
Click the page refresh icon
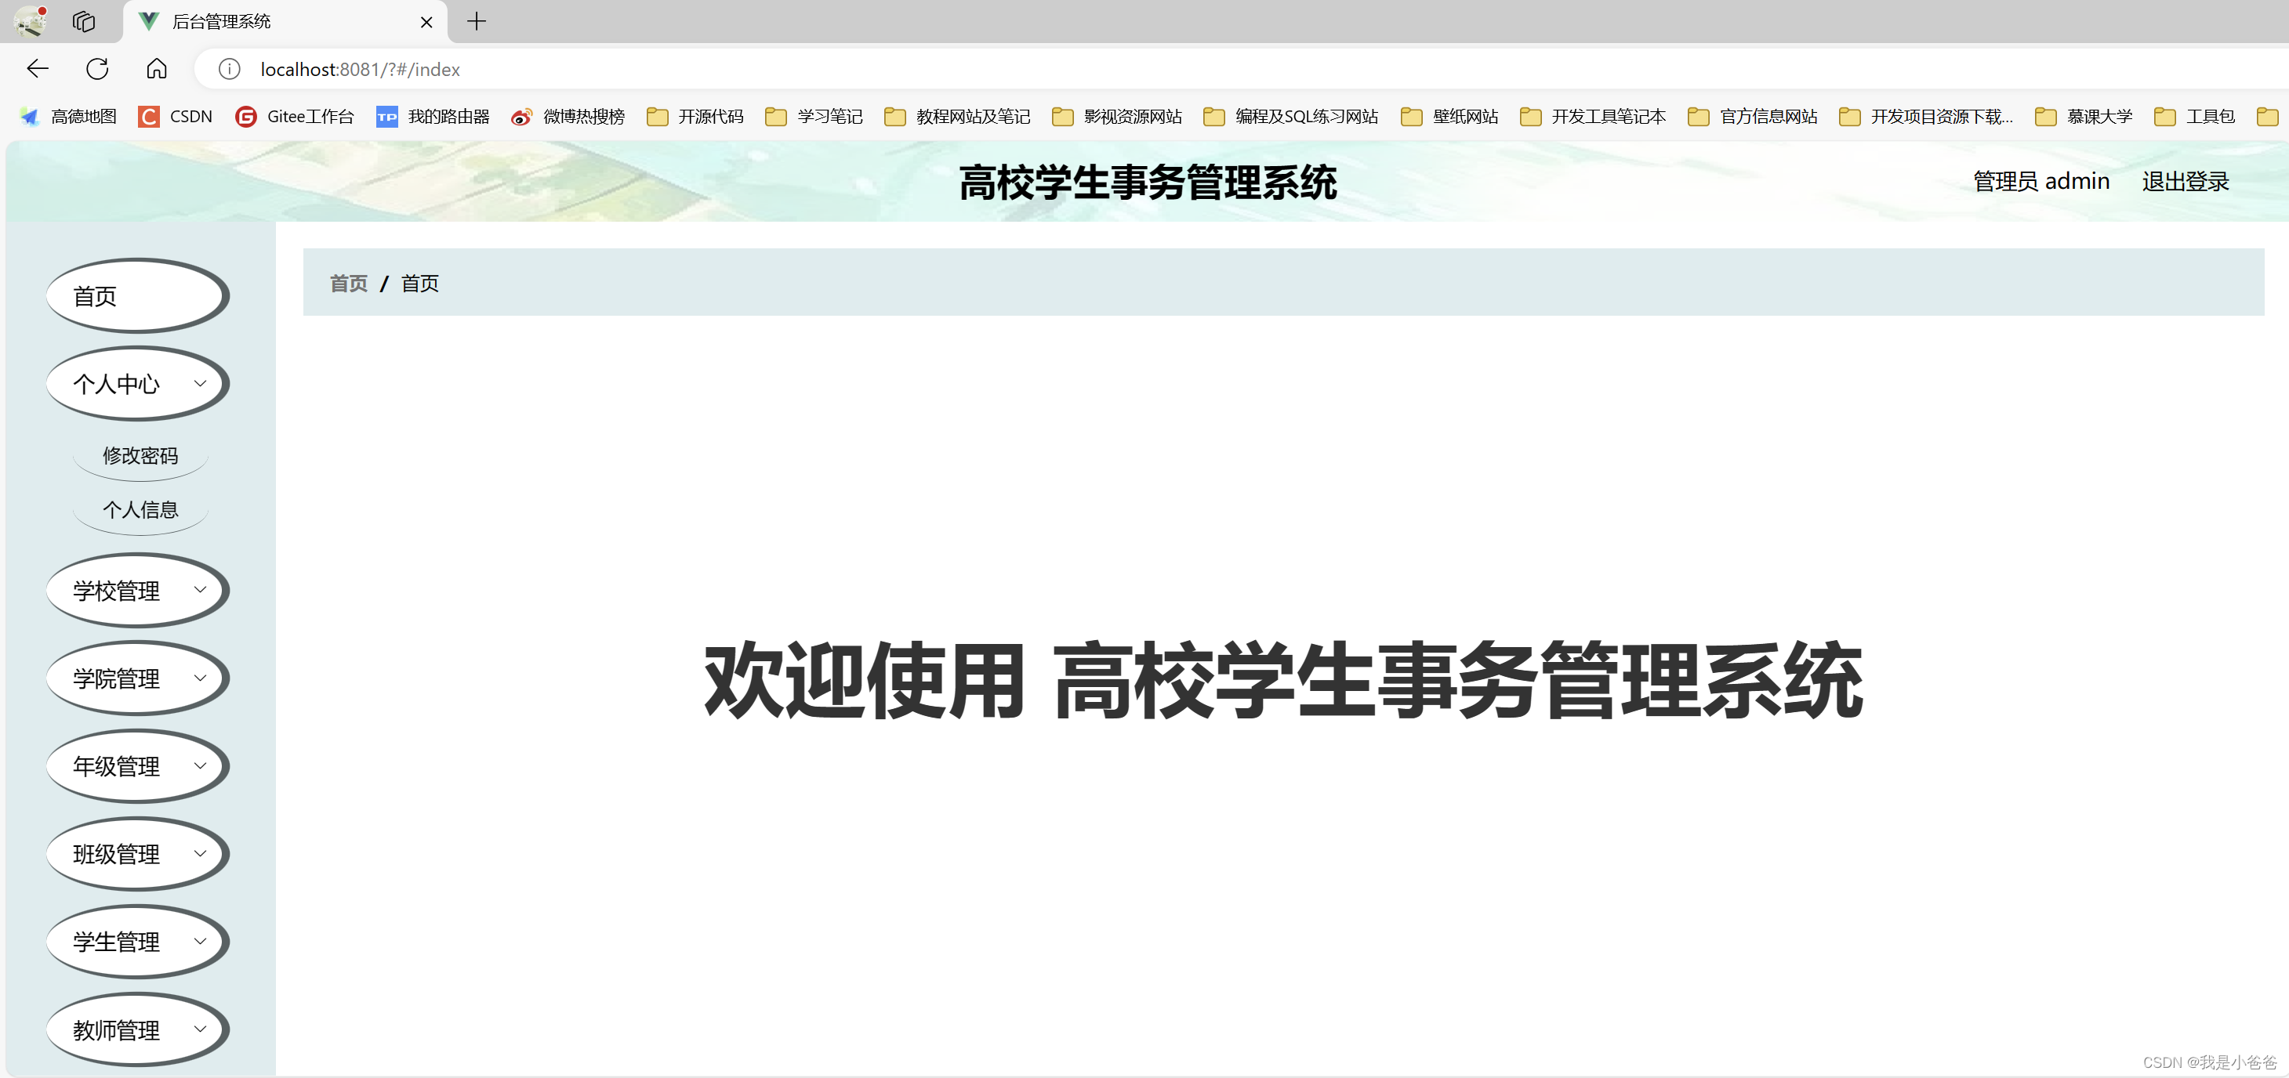coord(97,68)
